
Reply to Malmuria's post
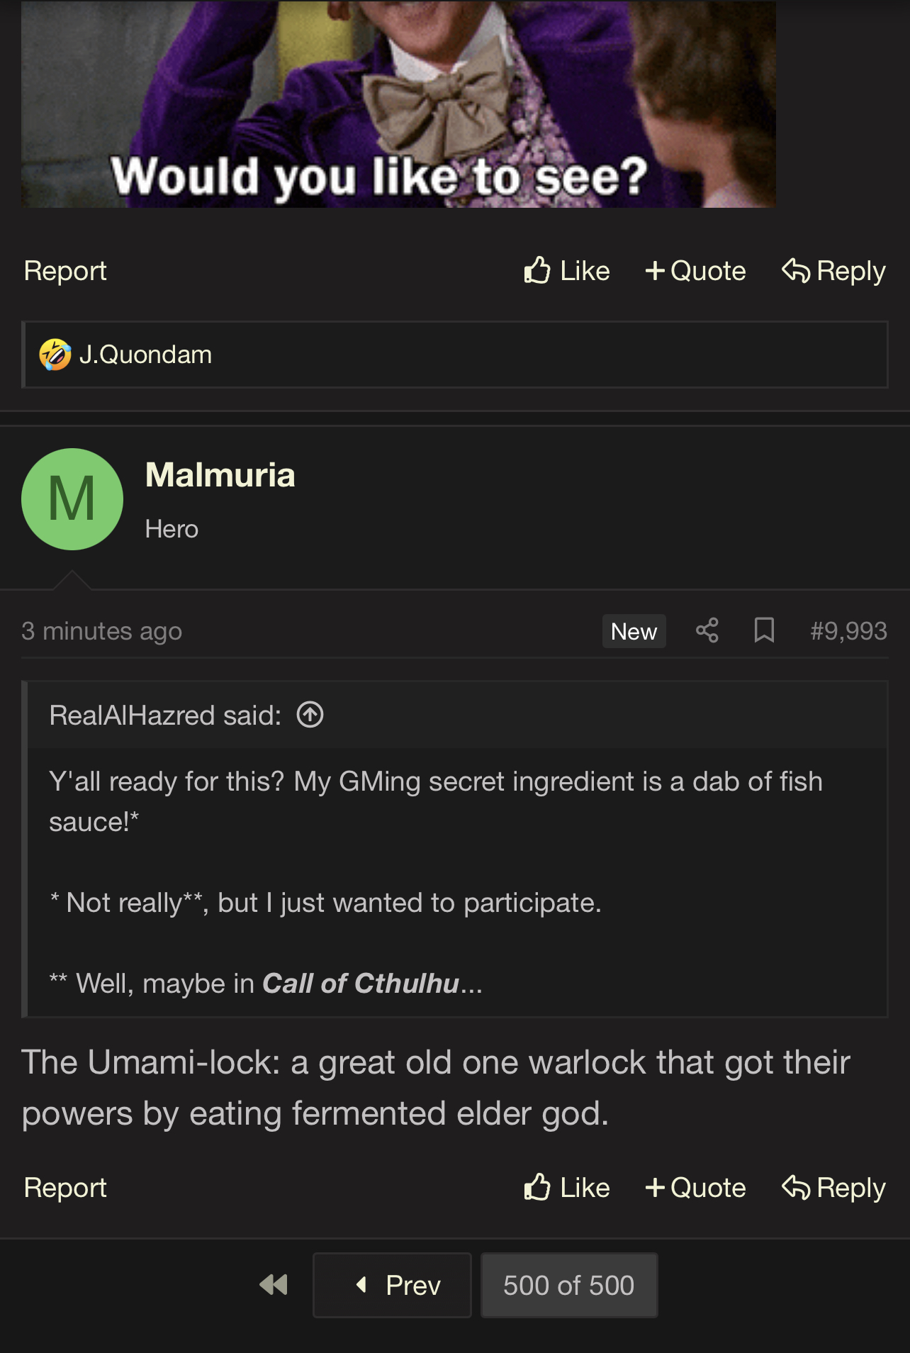pos(833,1188)
